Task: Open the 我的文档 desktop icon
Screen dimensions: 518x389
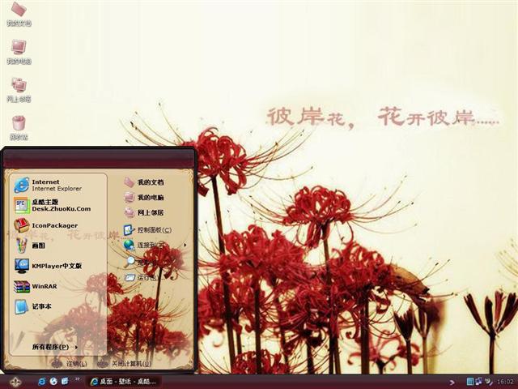Action: pos(19,14)
